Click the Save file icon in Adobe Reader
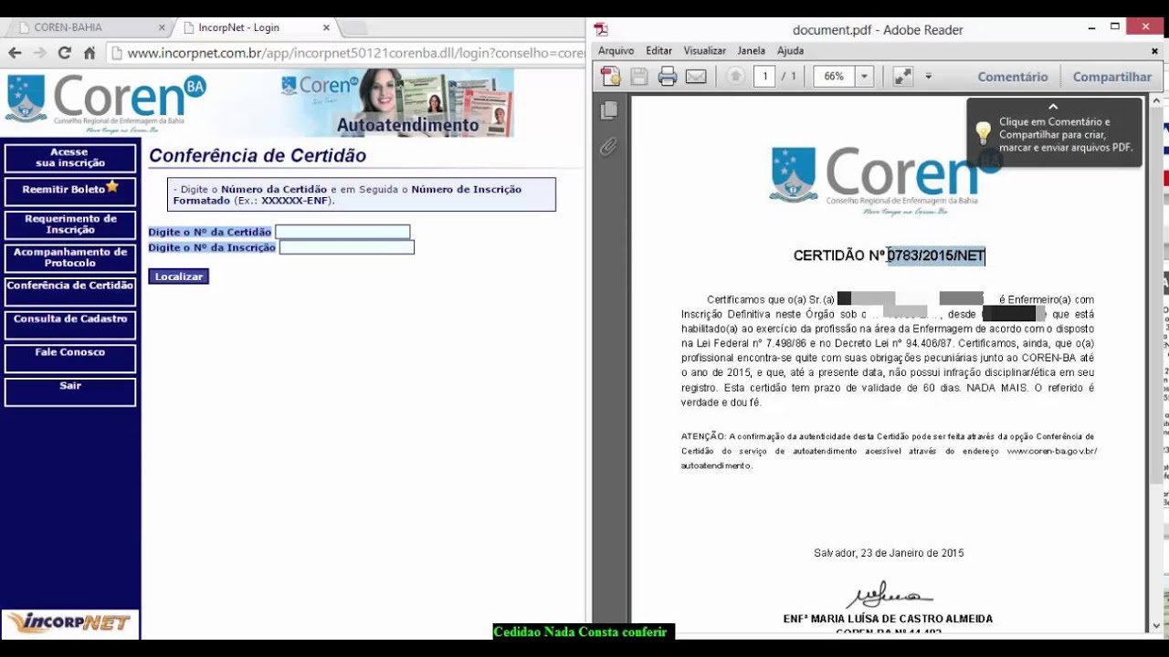1169x657 pixels. (639, 77)
